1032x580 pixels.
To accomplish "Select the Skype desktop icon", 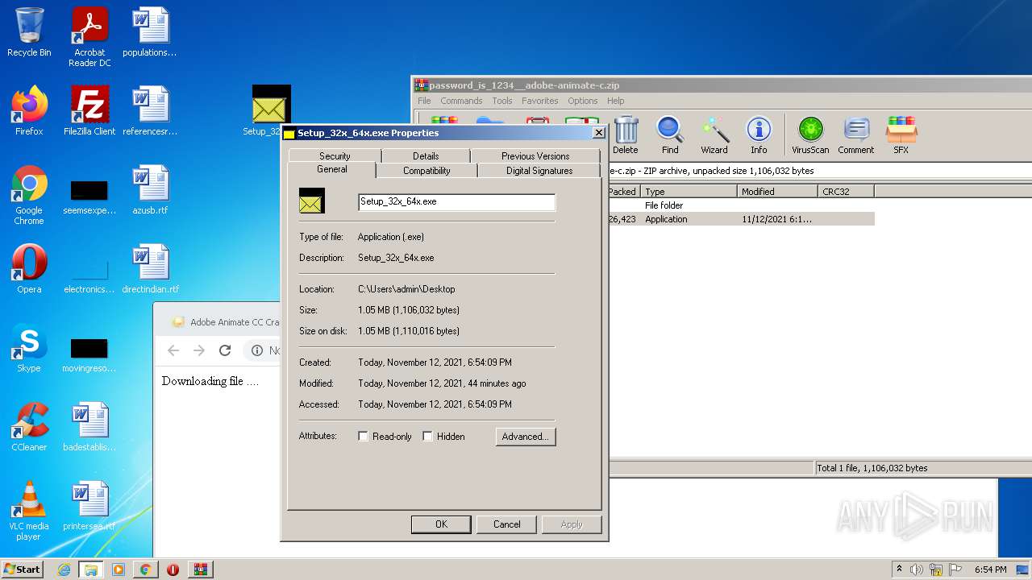I will [x=29, y=348].
